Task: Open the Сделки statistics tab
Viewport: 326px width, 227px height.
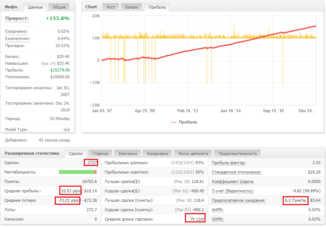Action: coord(76,154)
